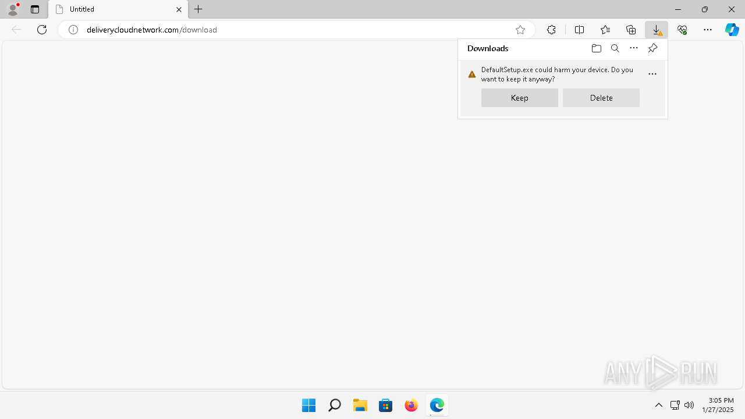The width and height of the screenshot is (745, 419).
Task: Open the Windows Start menu
Action: point(308,405)
